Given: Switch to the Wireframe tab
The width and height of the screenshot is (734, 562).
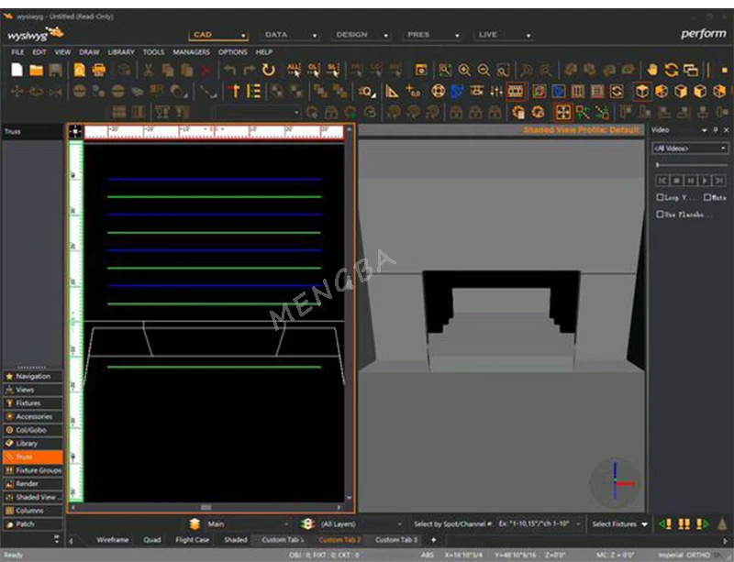Looking at the screenshot, I should click(112, 540).
